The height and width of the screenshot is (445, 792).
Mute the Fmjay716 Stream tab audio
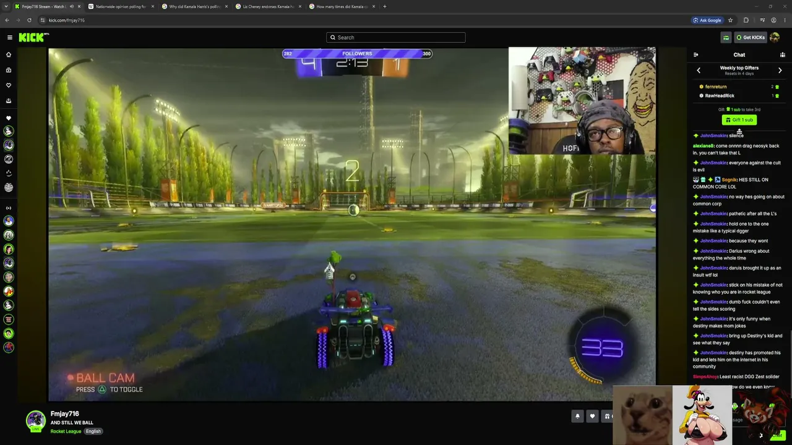71,6
